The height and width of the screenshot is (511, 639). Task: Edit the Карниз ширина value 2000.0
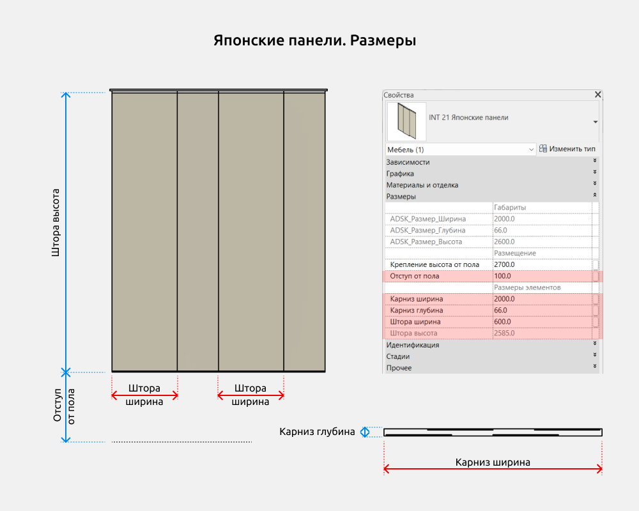[x=542, y=299]
